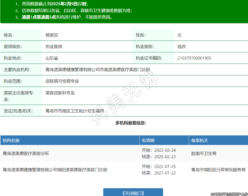Image resolution: width=248 pixels, height=196 pixels.
Task: Click the end date 2027-07-22
Action: pyautogui.click(x=165, y=173)
